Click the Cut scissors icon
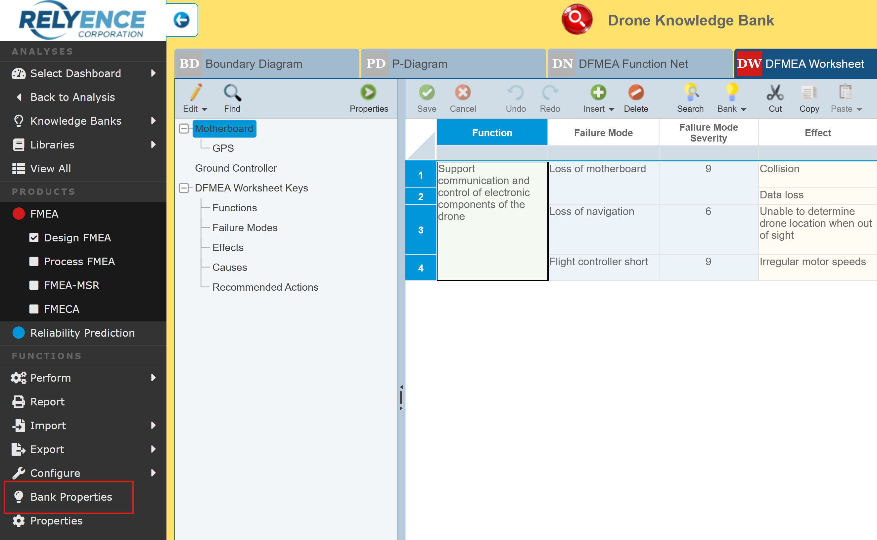 [x=775, y=93]
